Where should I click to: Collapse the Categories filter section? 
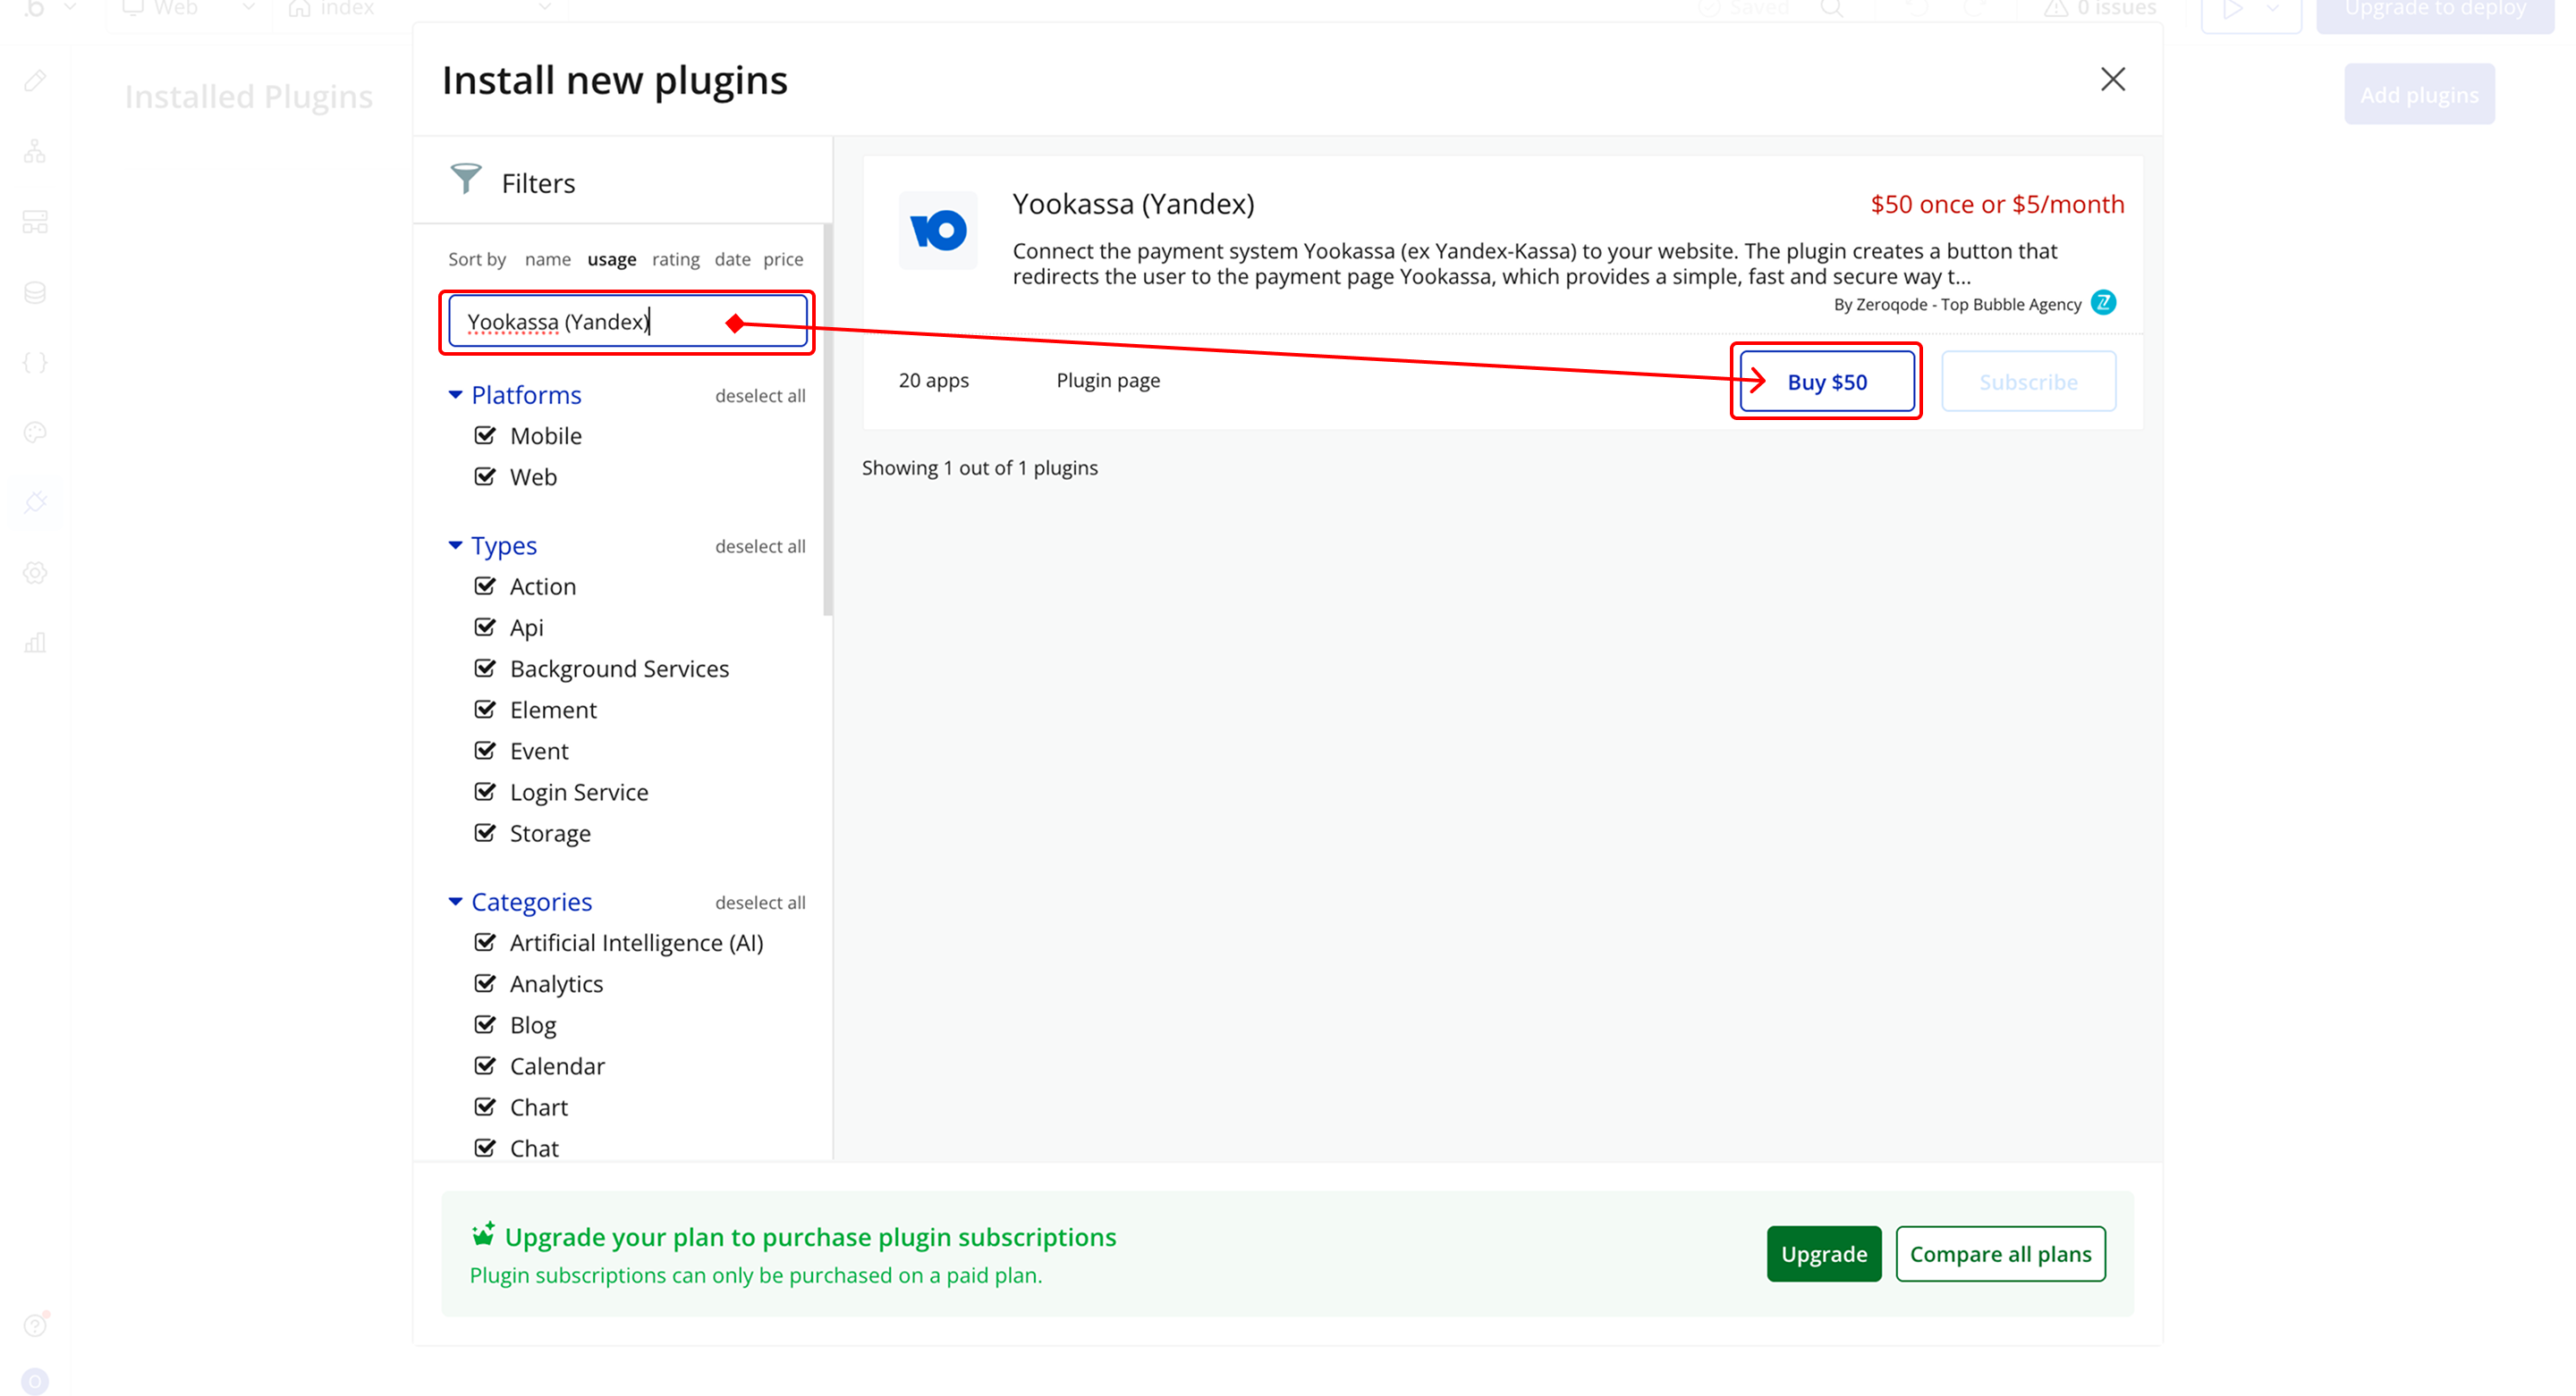455,902
